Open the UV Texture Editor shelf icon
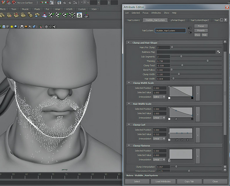The width and height of the screenshot is (230, 186). coord(80,15)
